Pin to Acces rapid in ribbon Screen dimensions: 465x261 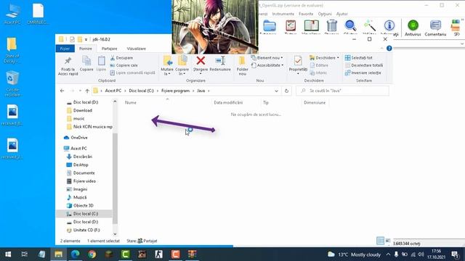pos(68,66)
